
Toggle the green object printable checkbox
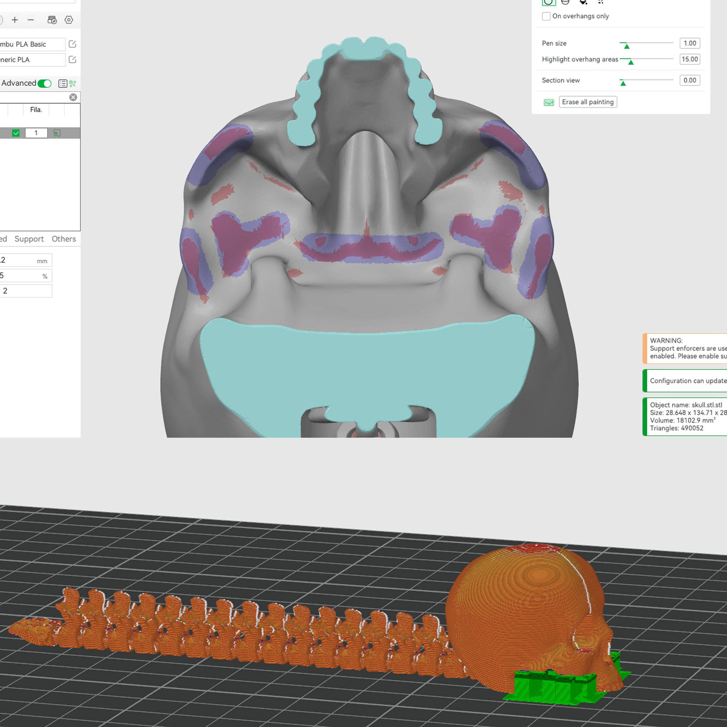16,133
